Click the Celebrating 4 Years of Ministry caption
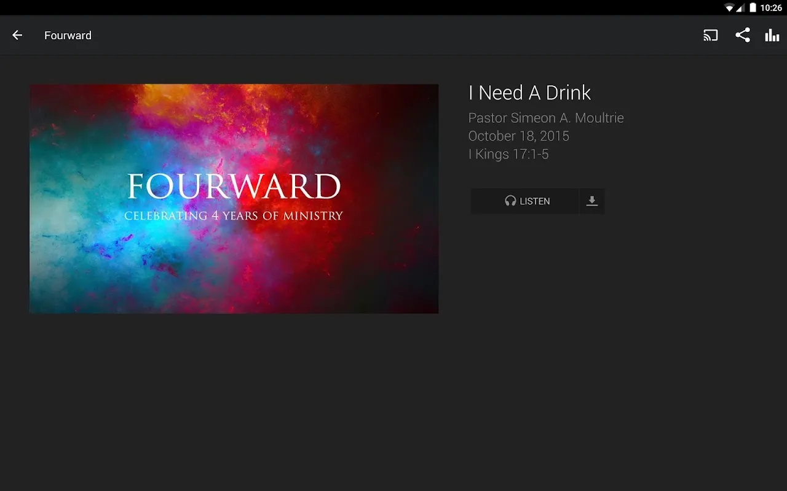This screenshot has height=491, width=787. pyautogui.click(x=234, y=216)
